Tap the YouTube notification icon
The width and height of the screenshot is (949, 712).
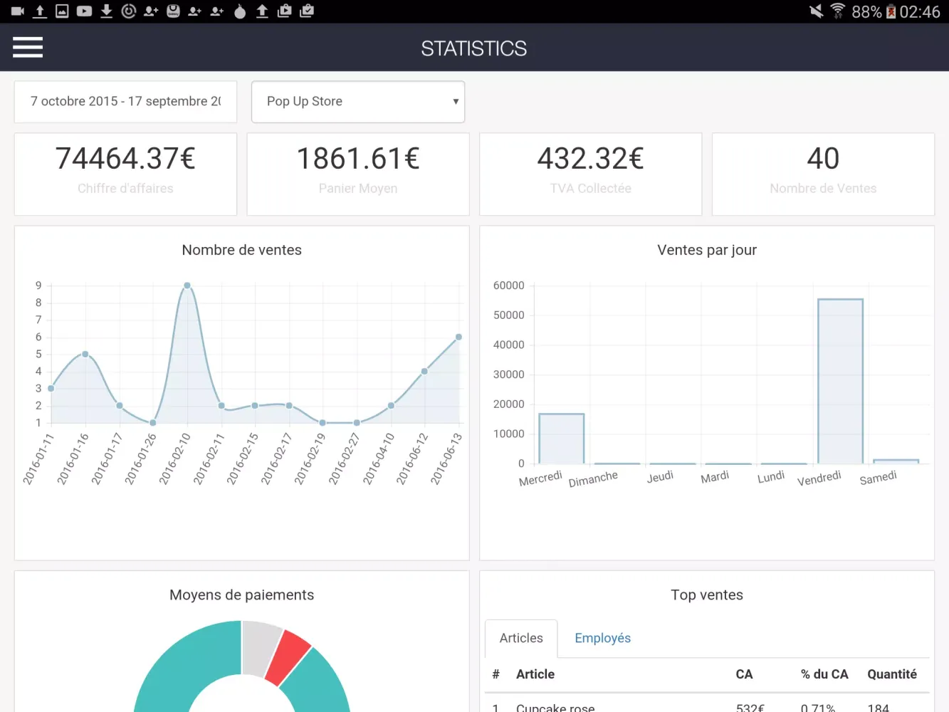[x=84, y=11]
